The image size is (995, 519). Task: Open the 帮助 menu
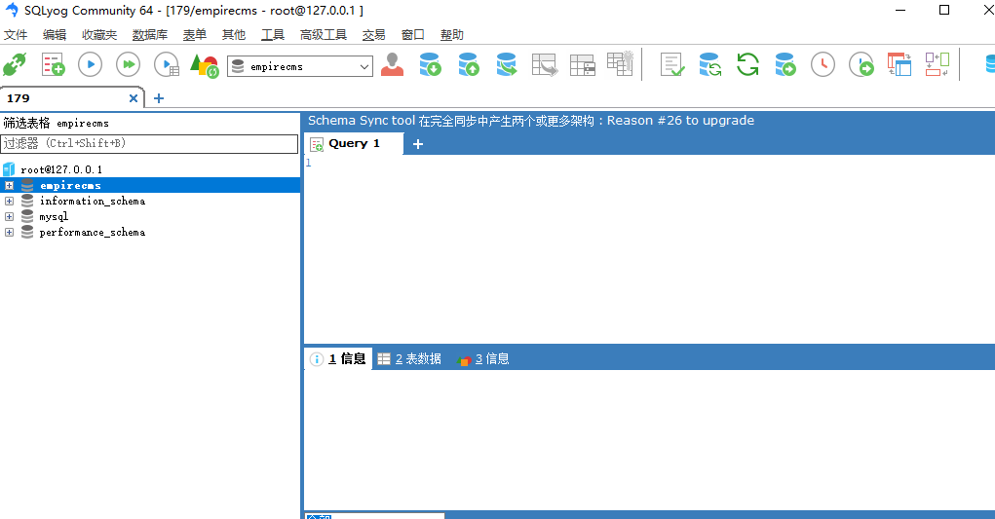click(452, 35)
